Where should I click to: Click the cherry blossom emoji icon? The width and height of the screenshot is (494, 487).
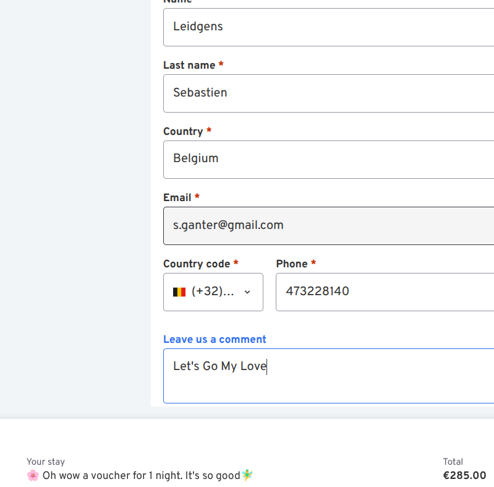[33, 475]
